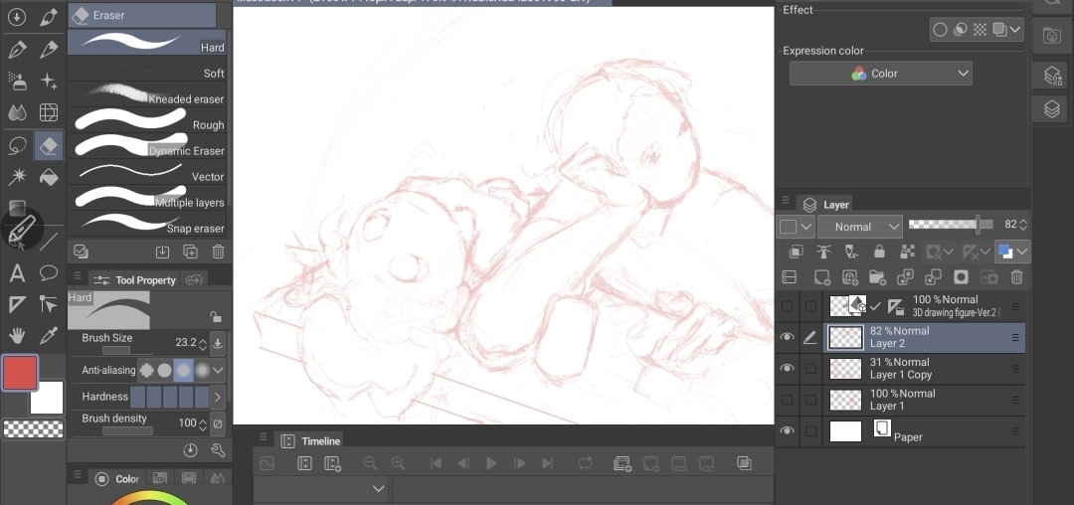
Task: Select the Fill bucket tool
Action: coord(48,178)
